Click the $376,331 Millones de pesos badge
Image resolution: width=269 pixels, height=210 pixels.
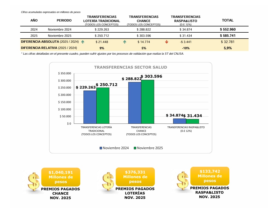click(135, 177)
